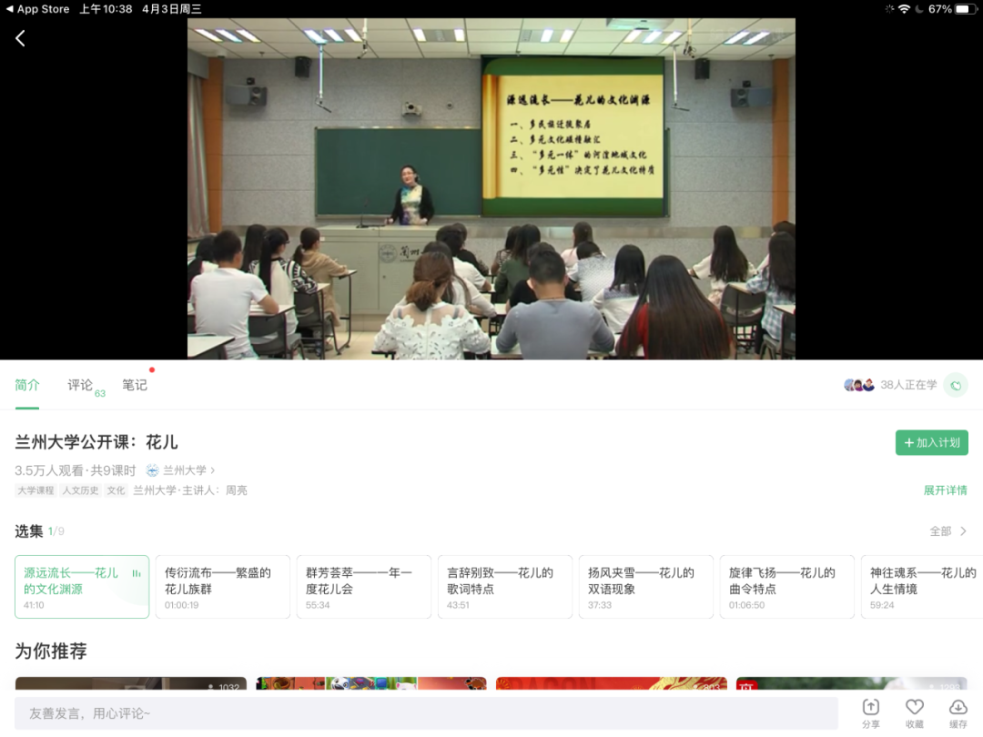Expand details with 展开详情
The width and height of the screenshot is (983, 737).
[x=946, y=490]
